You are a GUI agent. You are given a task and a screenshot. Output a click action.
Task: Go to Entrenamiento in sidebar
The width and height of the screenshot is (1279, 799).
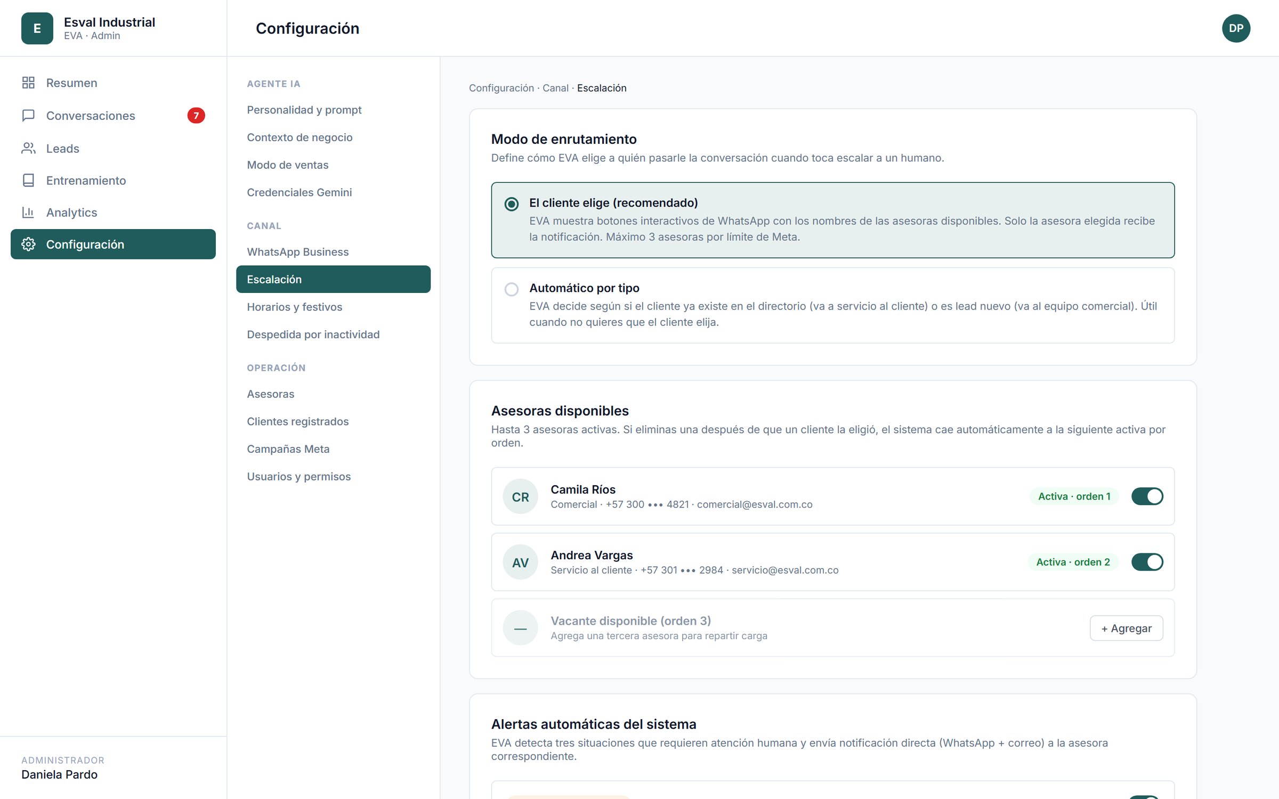[113, 180]
